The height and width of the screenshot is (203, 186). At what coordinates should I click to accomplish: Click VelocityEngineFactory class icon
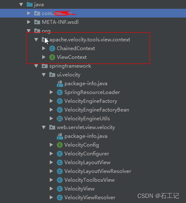click(60, 101)
